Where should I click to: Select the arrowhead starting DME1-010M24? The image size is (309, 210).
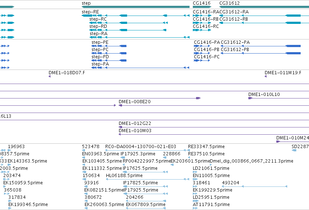click(278, 142)
